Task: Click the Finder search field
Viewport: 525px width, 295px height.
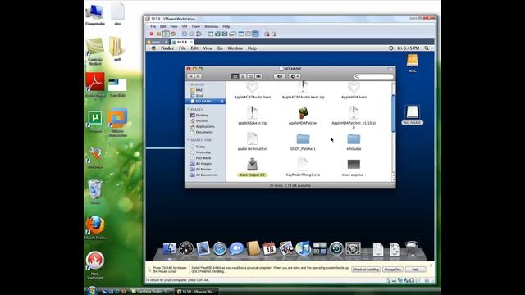Action: (x=374, y=76)
